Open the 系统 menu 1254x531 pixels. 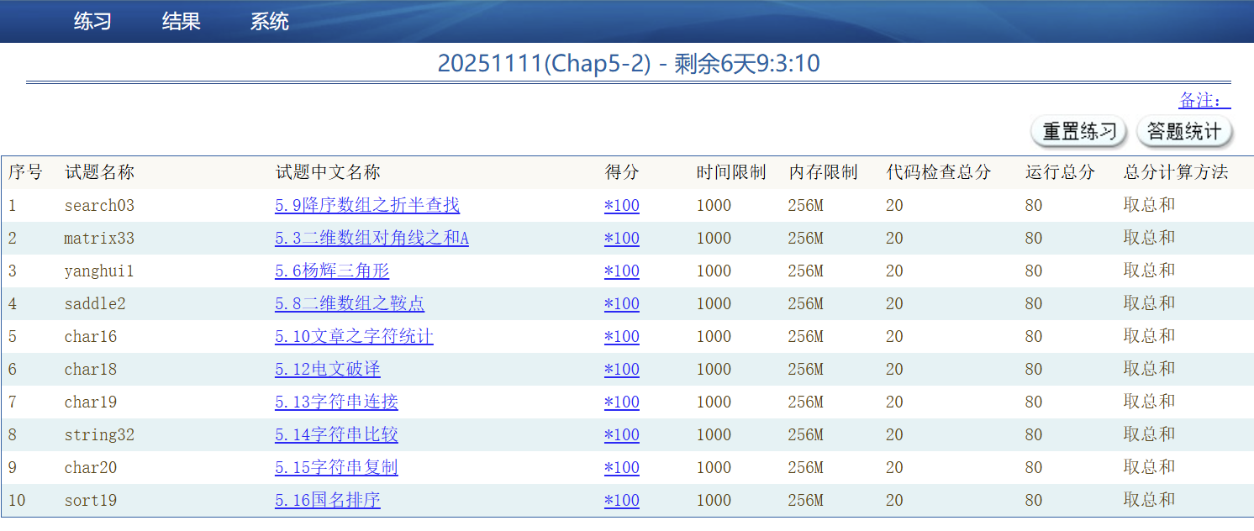click(269, 22)
